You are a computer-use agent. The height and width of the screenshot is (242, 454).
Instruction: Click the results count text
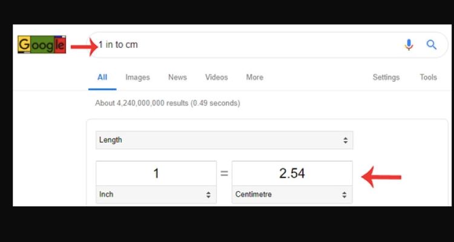tap(167, 103)
